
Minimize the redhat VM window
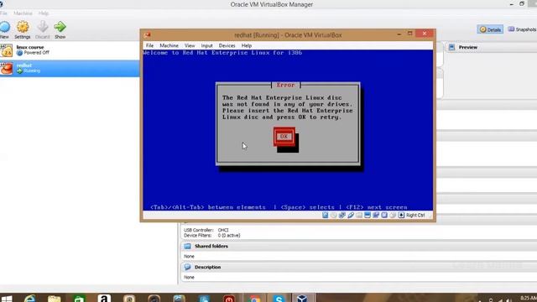(x=399, y=34)
